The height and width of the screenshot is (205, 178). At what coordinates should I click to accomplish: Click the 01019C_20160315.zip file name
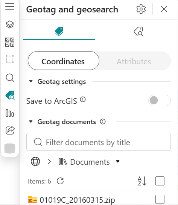pos(77,200)
